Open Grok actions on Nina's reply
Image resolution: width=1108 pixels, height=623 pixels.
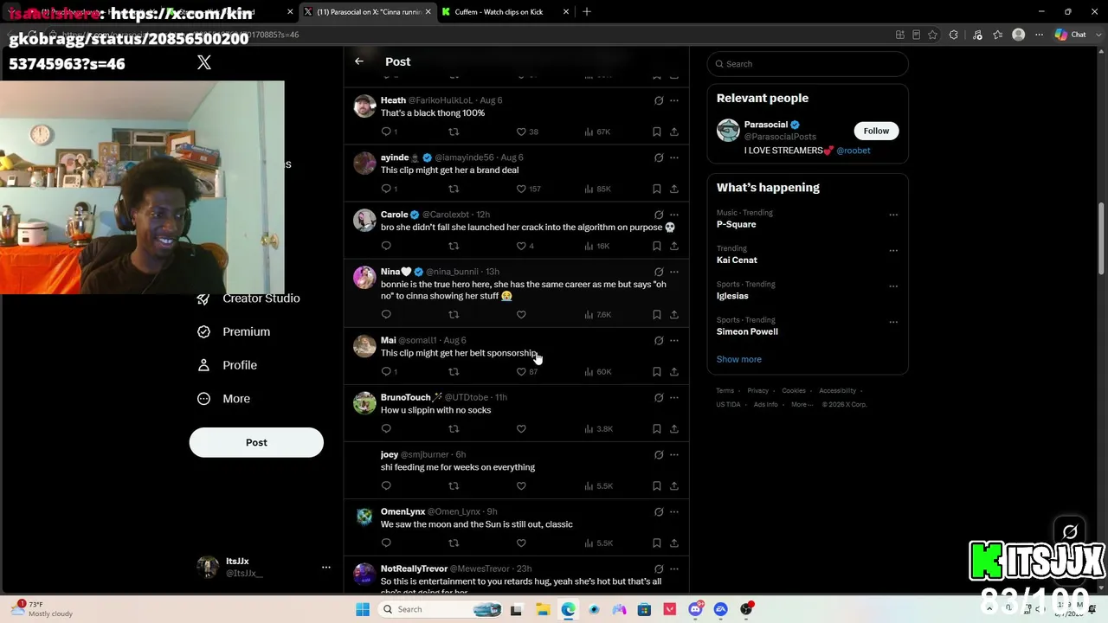pyautogui.click(x=659, y=272)
